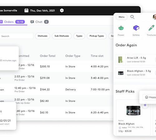Choose the Tinctures dropper icon

151,28
